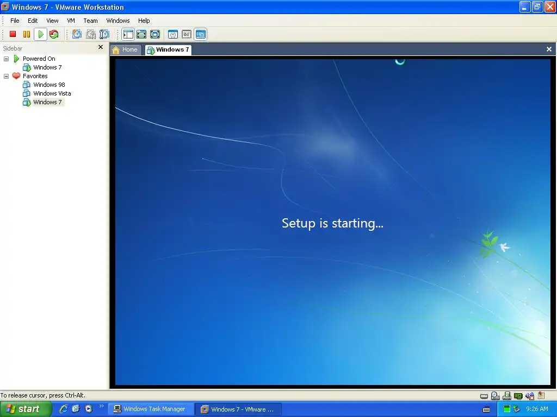
Task: Select Powered On in the sidebar
Action: tap(39, 59)
